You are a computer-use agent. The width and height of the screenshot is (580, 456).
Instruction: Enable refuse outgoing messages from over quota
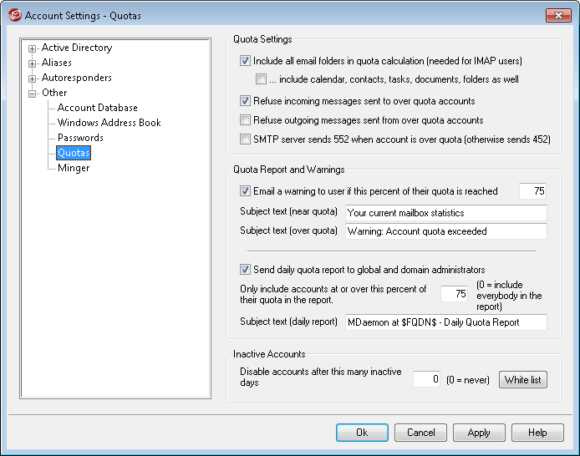245,120
